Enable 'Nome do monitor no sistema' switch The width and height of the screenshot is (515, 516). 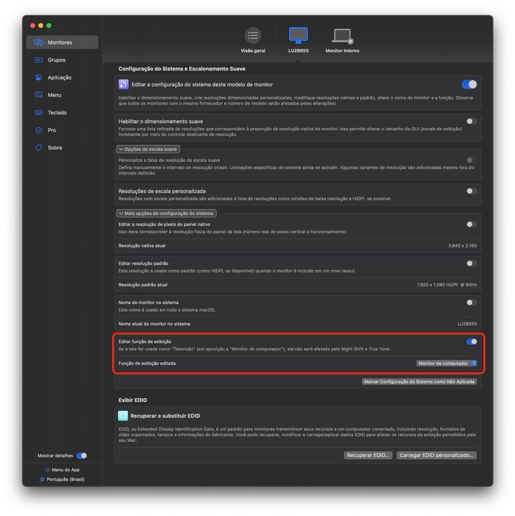coord(471,302)
